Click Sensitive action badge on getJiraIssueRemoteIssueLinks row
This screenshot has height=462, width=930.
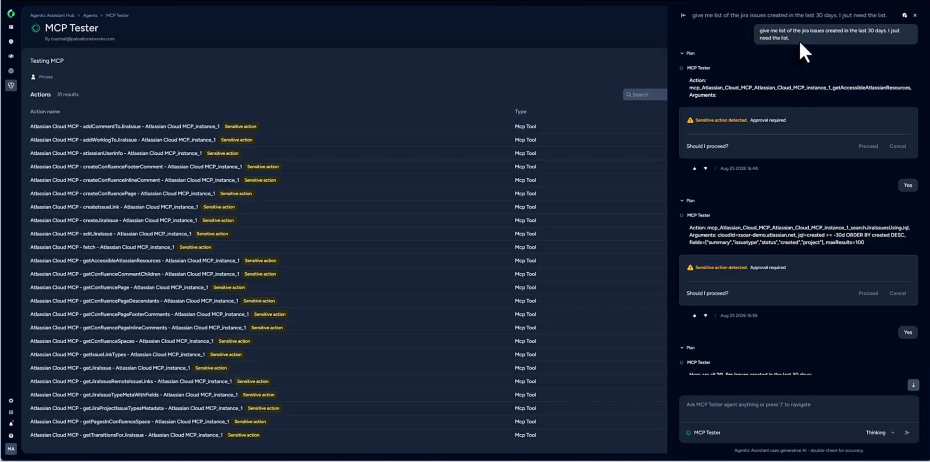[x=253, y=382]
